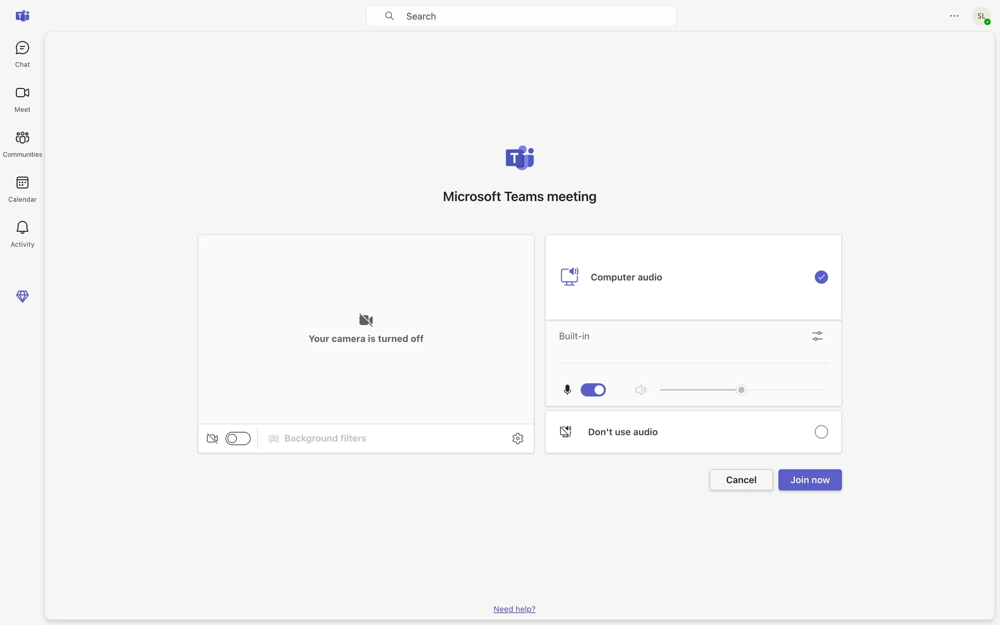The height and width of the screenshot is (625, 1000).
Task: Go to Communities in sidebar
Action: [22, 144]
